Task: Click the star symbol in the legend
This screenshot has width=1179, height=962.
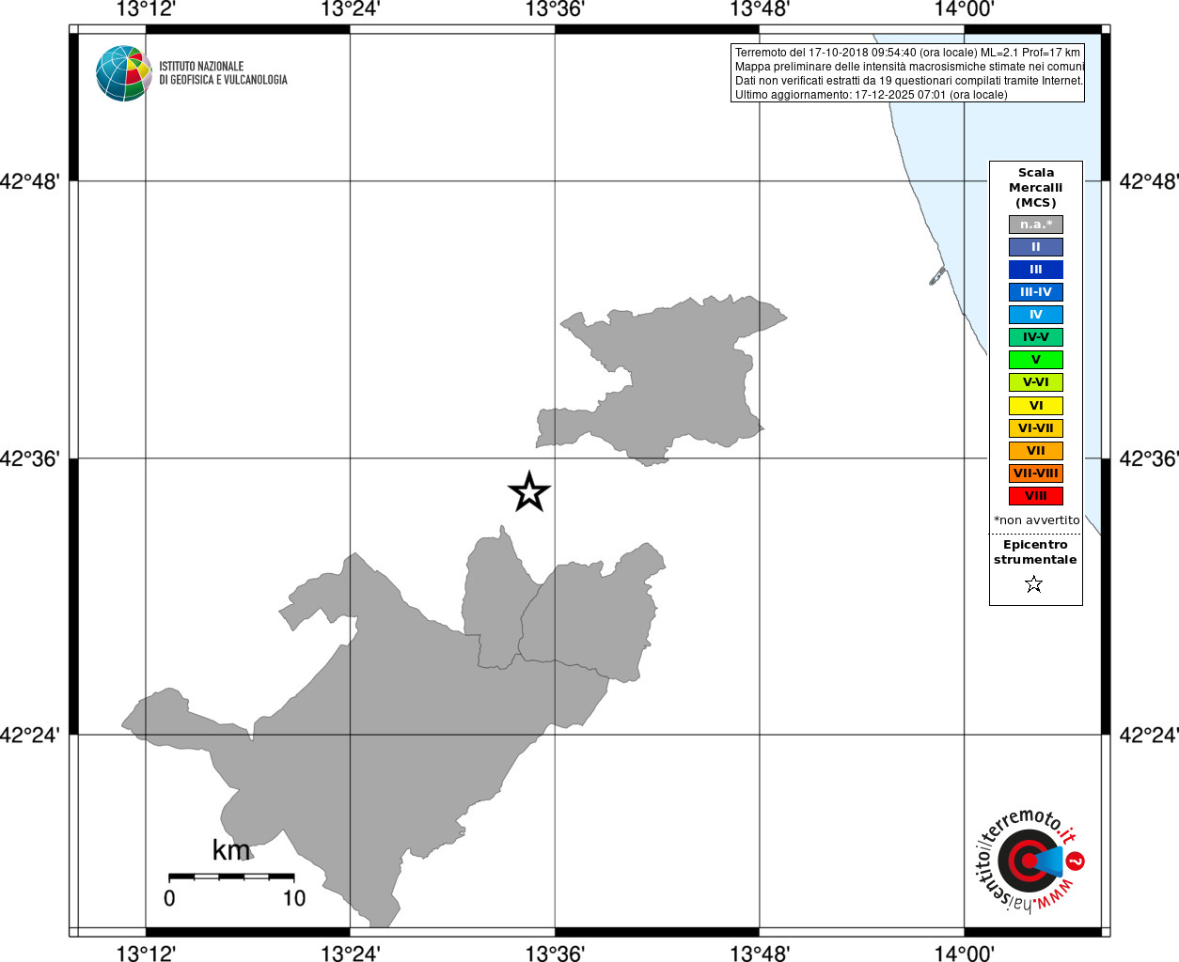Action: (x=1034, y=584)
